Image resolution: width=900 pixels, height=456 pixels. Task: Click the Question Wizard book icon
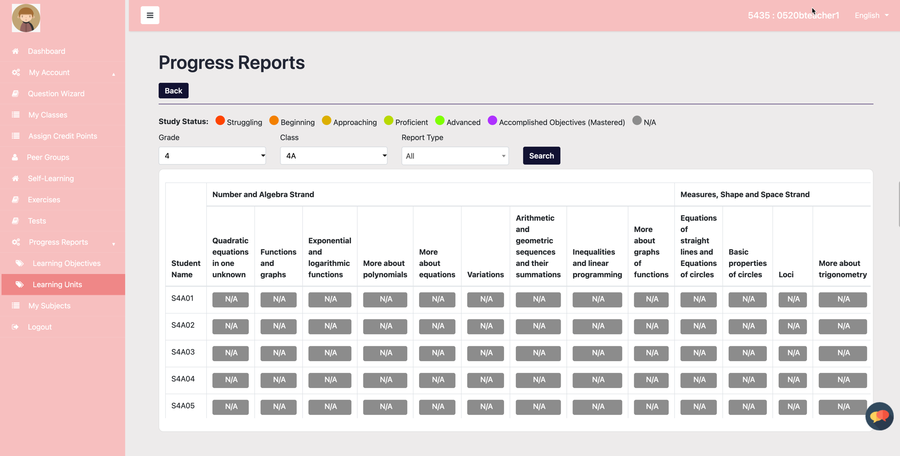coord(16,93)
